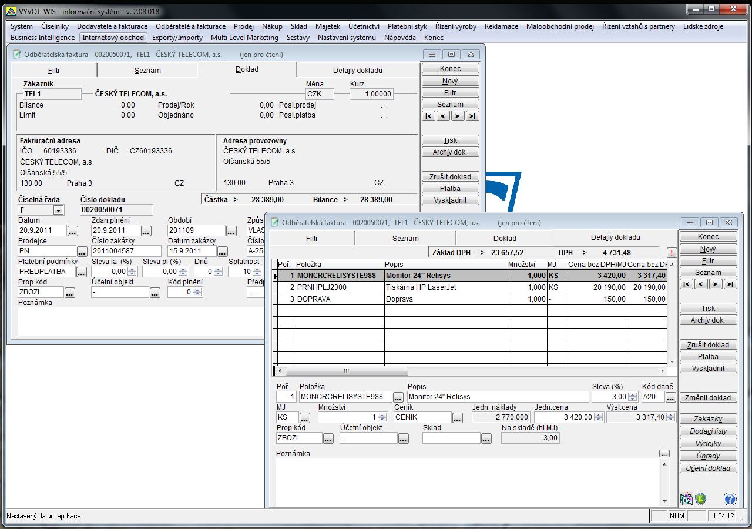This screenshot has height=529, width=752.
Task: Open the Datum lookup button
Action: (x=73, y=230)
